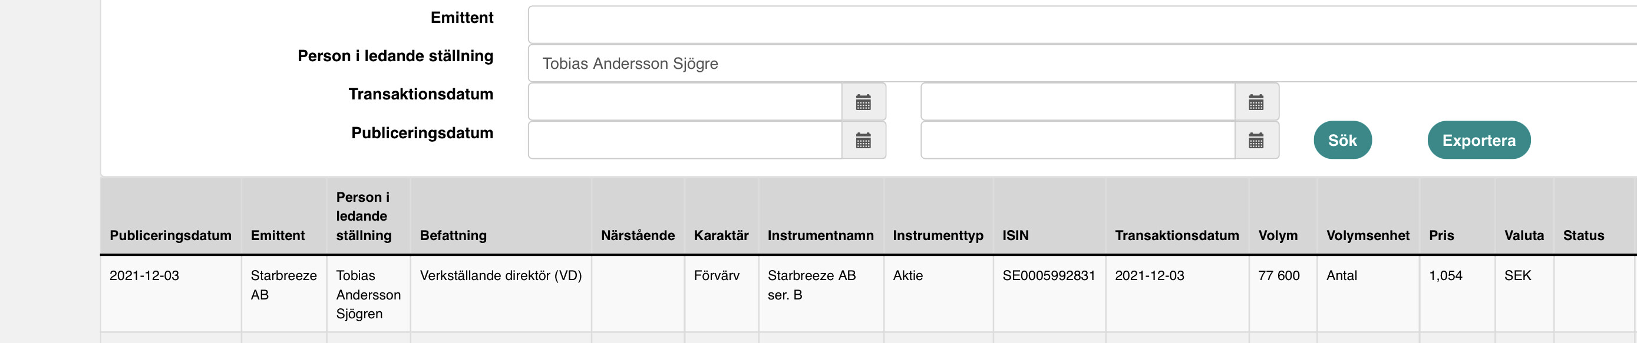Select the ISIN cell SE0005992831

click(x=1048, y=276)
